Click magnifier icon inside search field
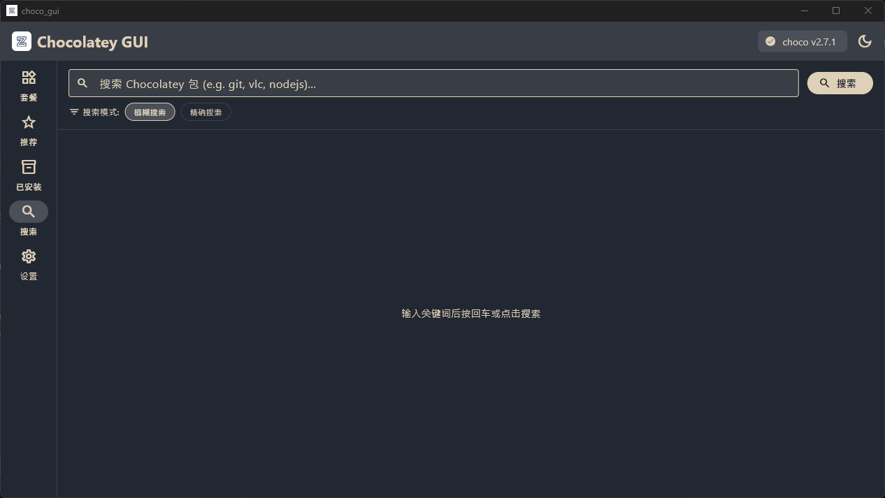The height and width of the screenshot is (498, 885). [82, 83]
